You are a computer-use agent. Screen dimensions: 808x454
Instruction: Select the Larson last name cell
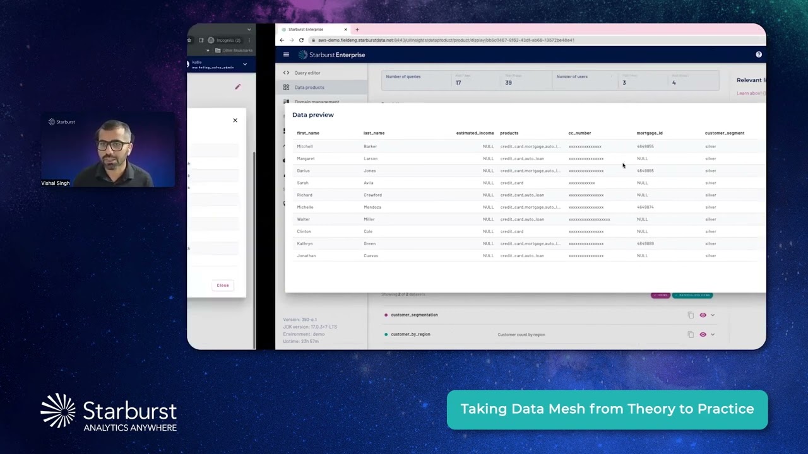pos(371,158)
